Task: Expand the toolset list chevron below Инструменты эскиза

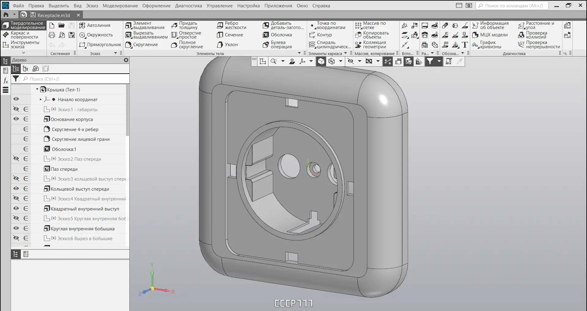Action: click(x=24, y=53)
